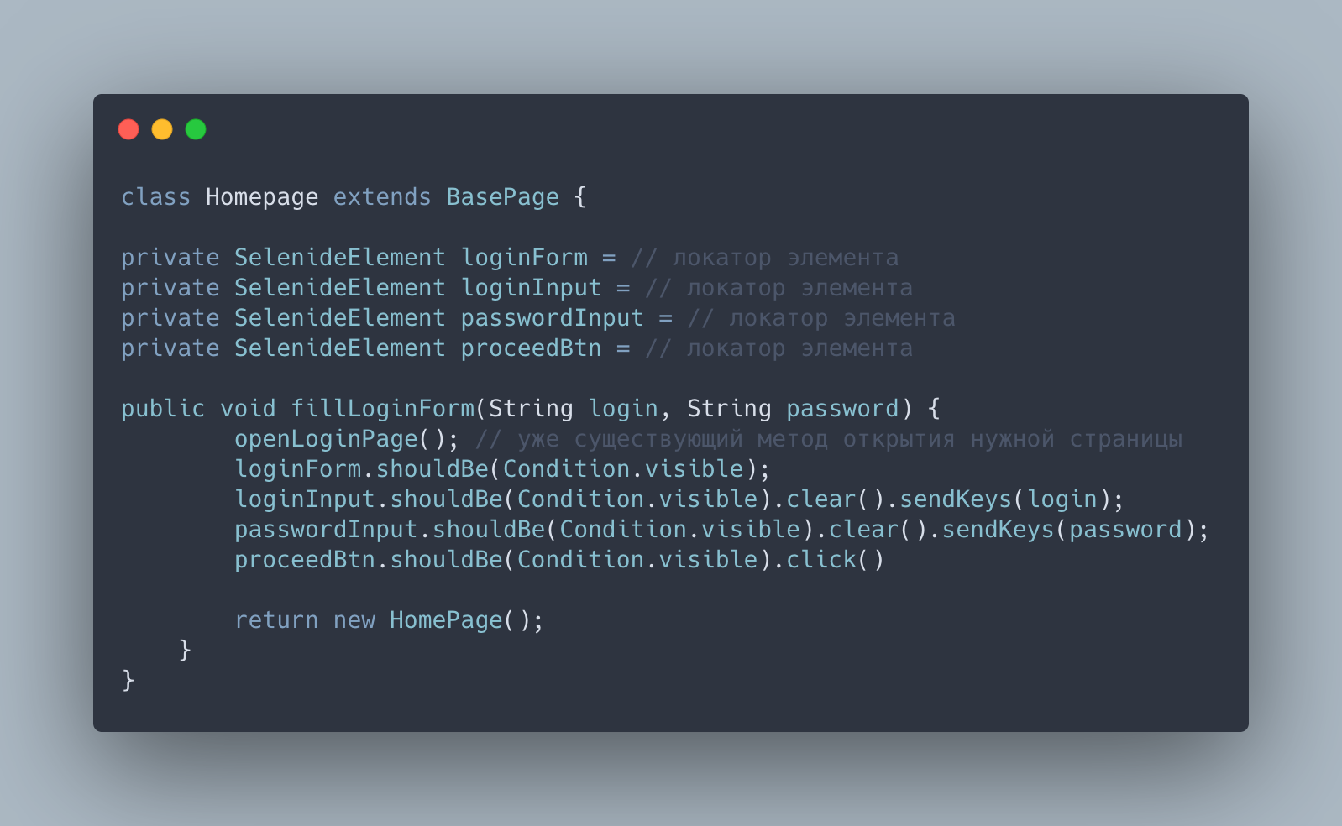Click the fillLoginForm method name

click(x=382, y=409)
